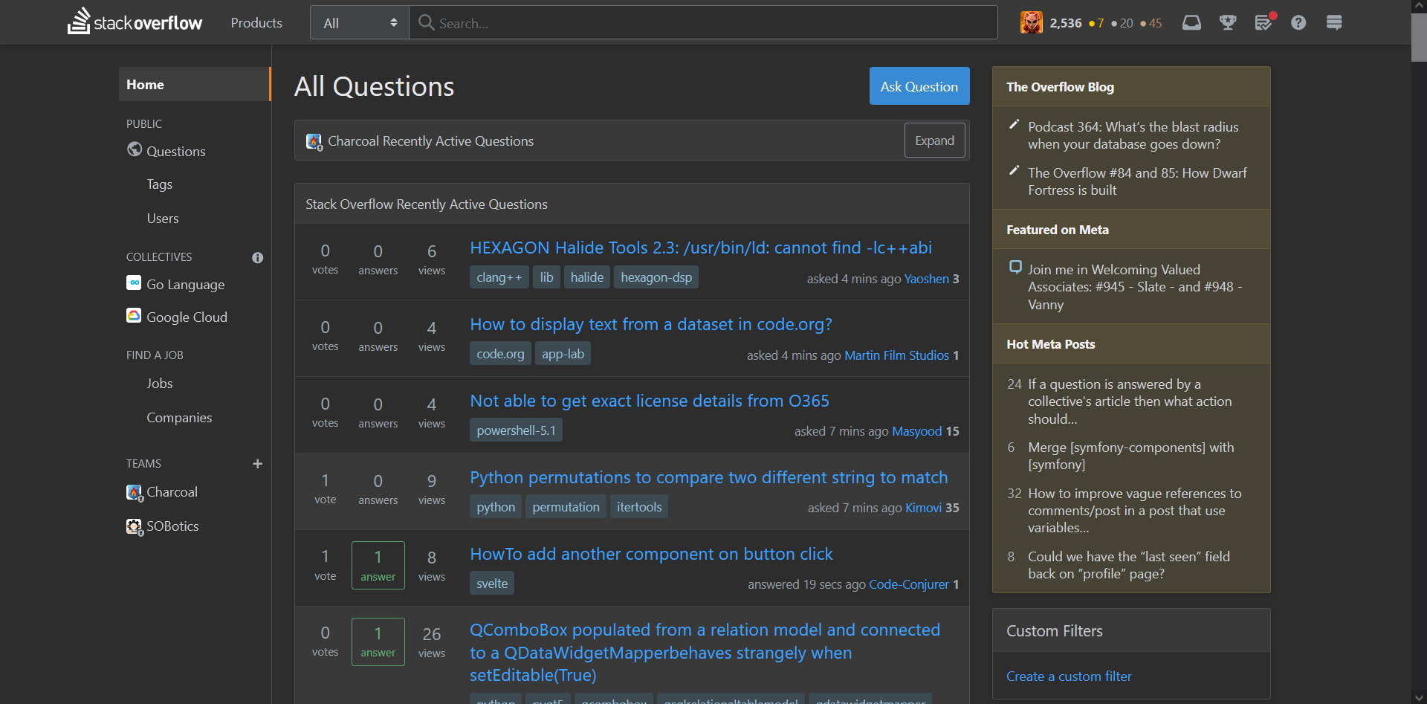This screenshot has width=1427, height=704.
Task: Click the lib tag
Action: 546,277
